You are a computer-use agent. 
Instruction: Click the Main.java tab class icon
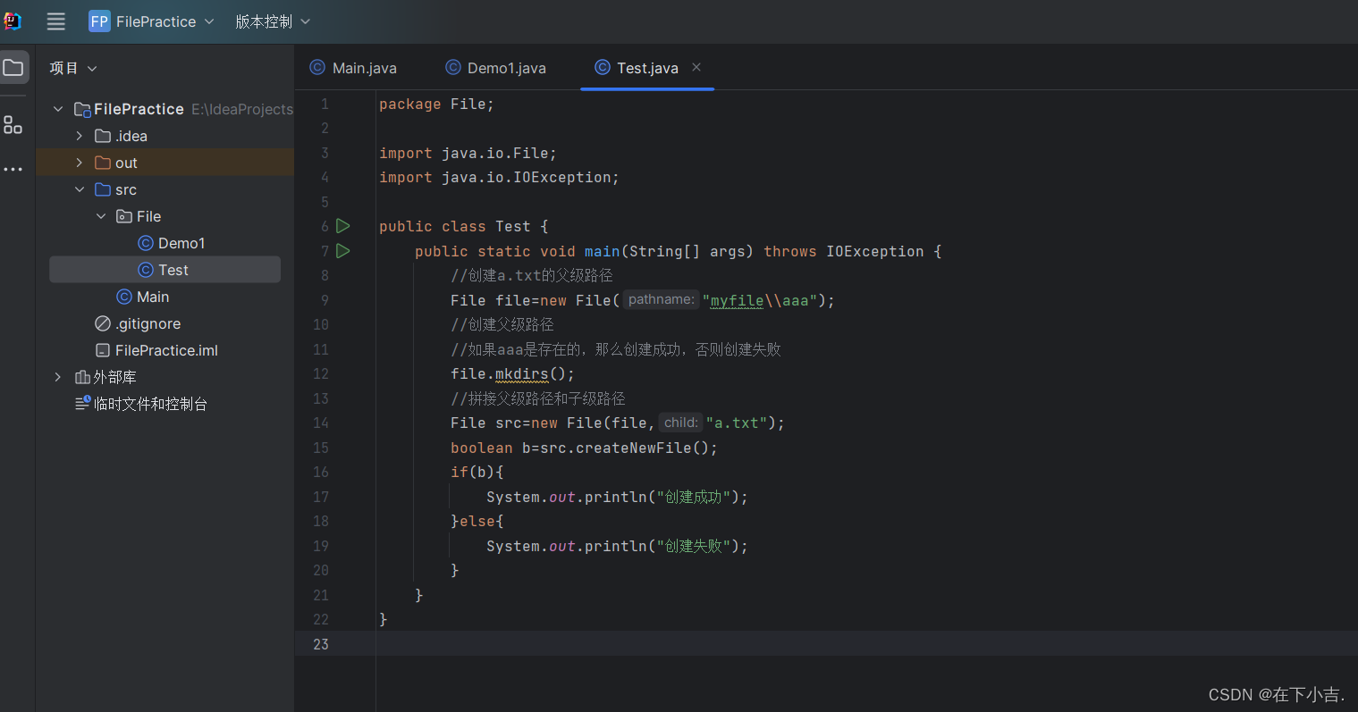click(x=317, y=68)
